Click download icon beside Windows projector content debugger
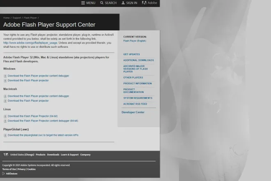271x181 pixels. pyautogui.click(x=5, y=76)
